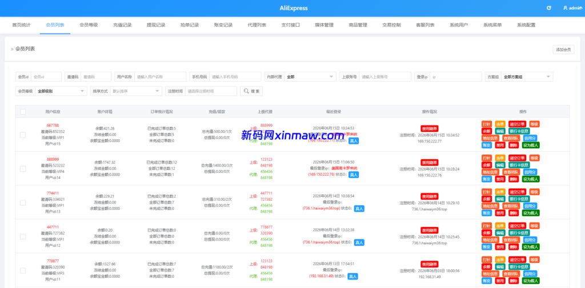Image resolution: width=585 pixels, height=288 pixels.
Task: Click 等级 button for user 667788
Action: [535, 124]
